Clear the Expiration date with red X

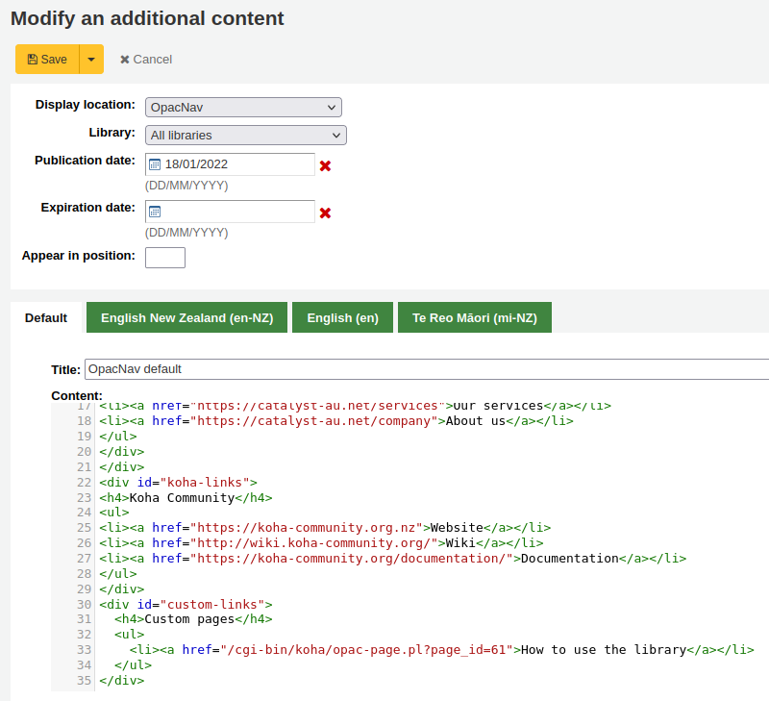coord(325,213)
